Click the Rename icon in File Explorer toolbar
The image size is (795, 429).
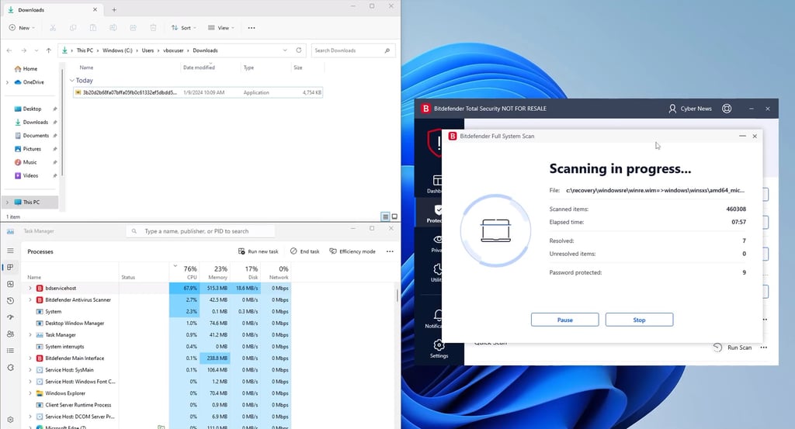click(113, 28)
